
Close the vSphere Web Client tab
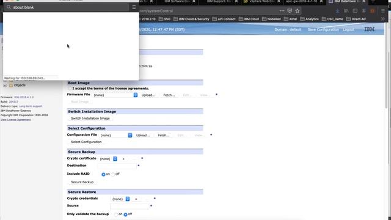pos(279,1)
